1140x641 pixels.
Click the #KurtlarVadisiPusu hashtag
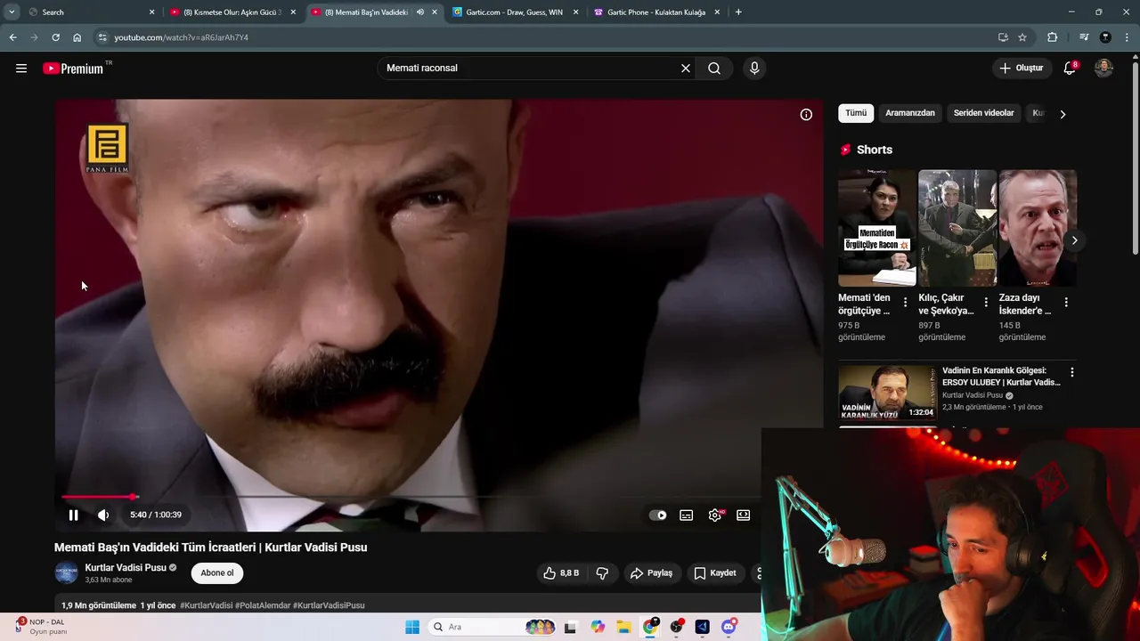coord(329,605)
